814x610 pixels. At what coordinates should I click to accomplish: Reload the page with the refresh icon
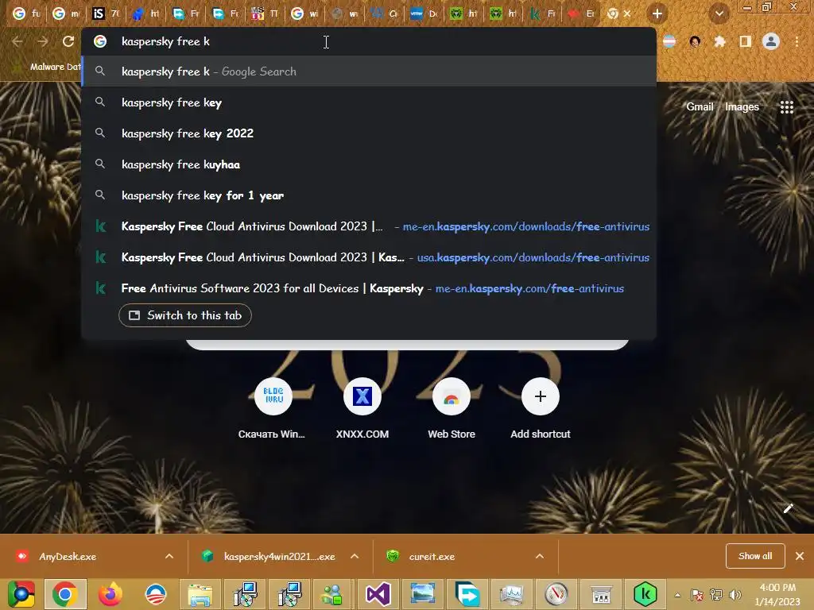(68, 41)
